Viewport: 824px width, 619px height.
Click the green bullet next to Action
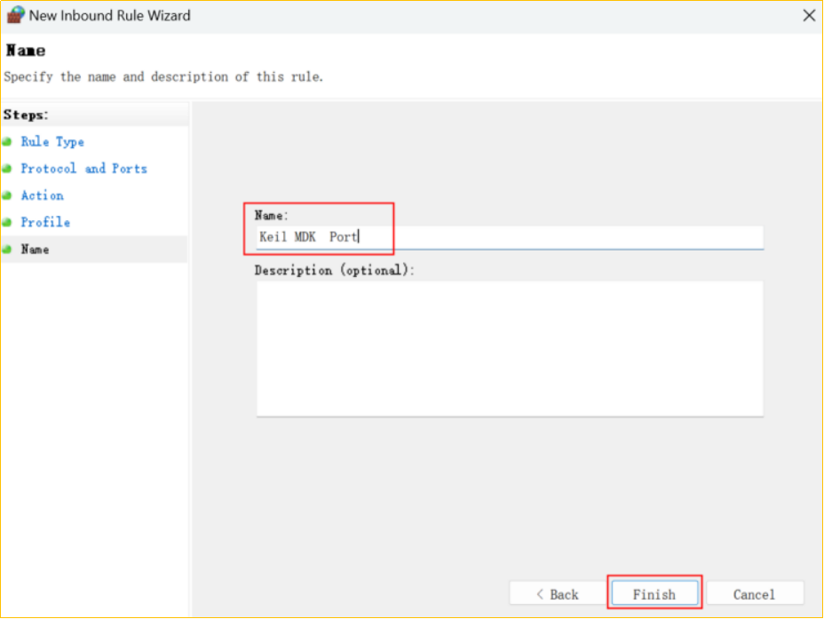tap(7, 195)
